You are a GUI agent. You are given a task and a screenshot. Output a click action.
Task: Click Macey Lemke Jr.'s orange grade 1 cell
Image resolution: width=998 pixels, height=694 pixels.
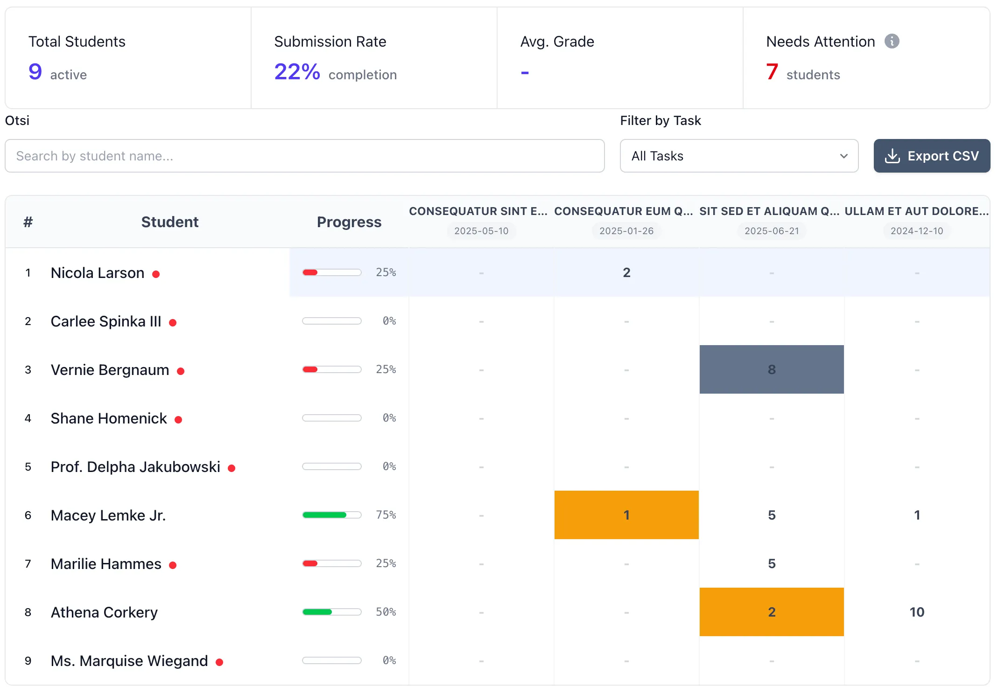pos(626,515)
